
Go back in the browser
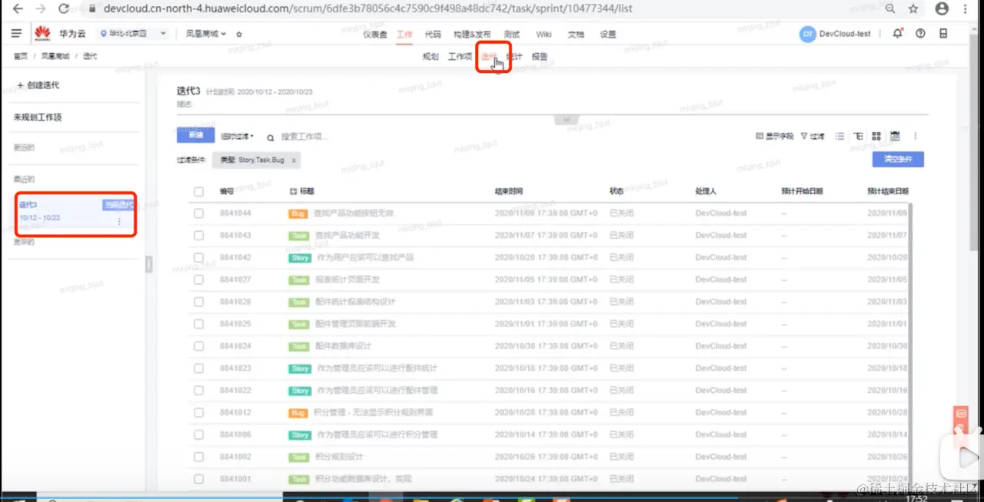(x=18, y=9)
